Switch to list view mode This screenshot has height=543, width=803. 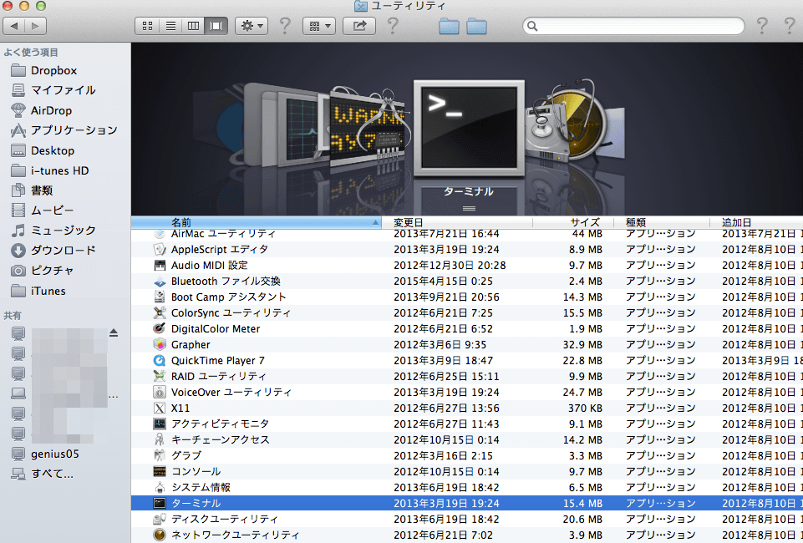(x=170, y=26)
